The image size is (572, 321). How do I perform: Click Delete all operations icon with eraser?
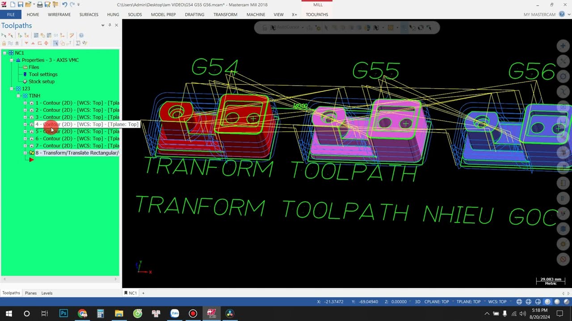pos(71,35)
